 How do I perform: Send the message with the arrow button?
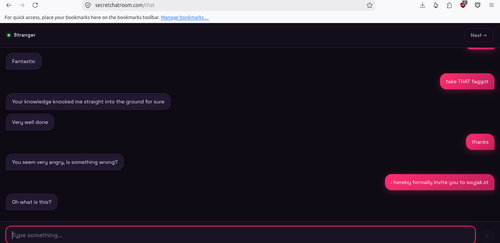(x=487, y=236)
